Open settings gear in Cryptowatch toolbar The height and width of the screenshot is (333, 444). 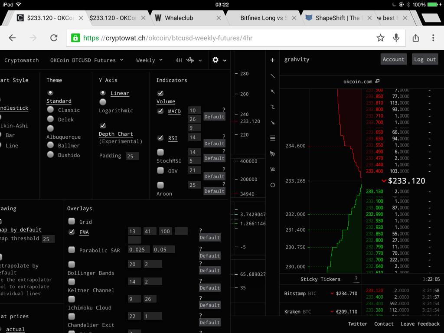pos(215,60)
